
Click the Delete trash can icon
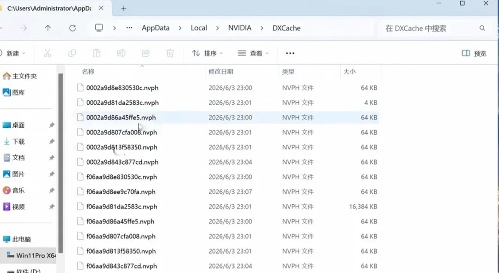pyautogui.click(x=170, y=53)
